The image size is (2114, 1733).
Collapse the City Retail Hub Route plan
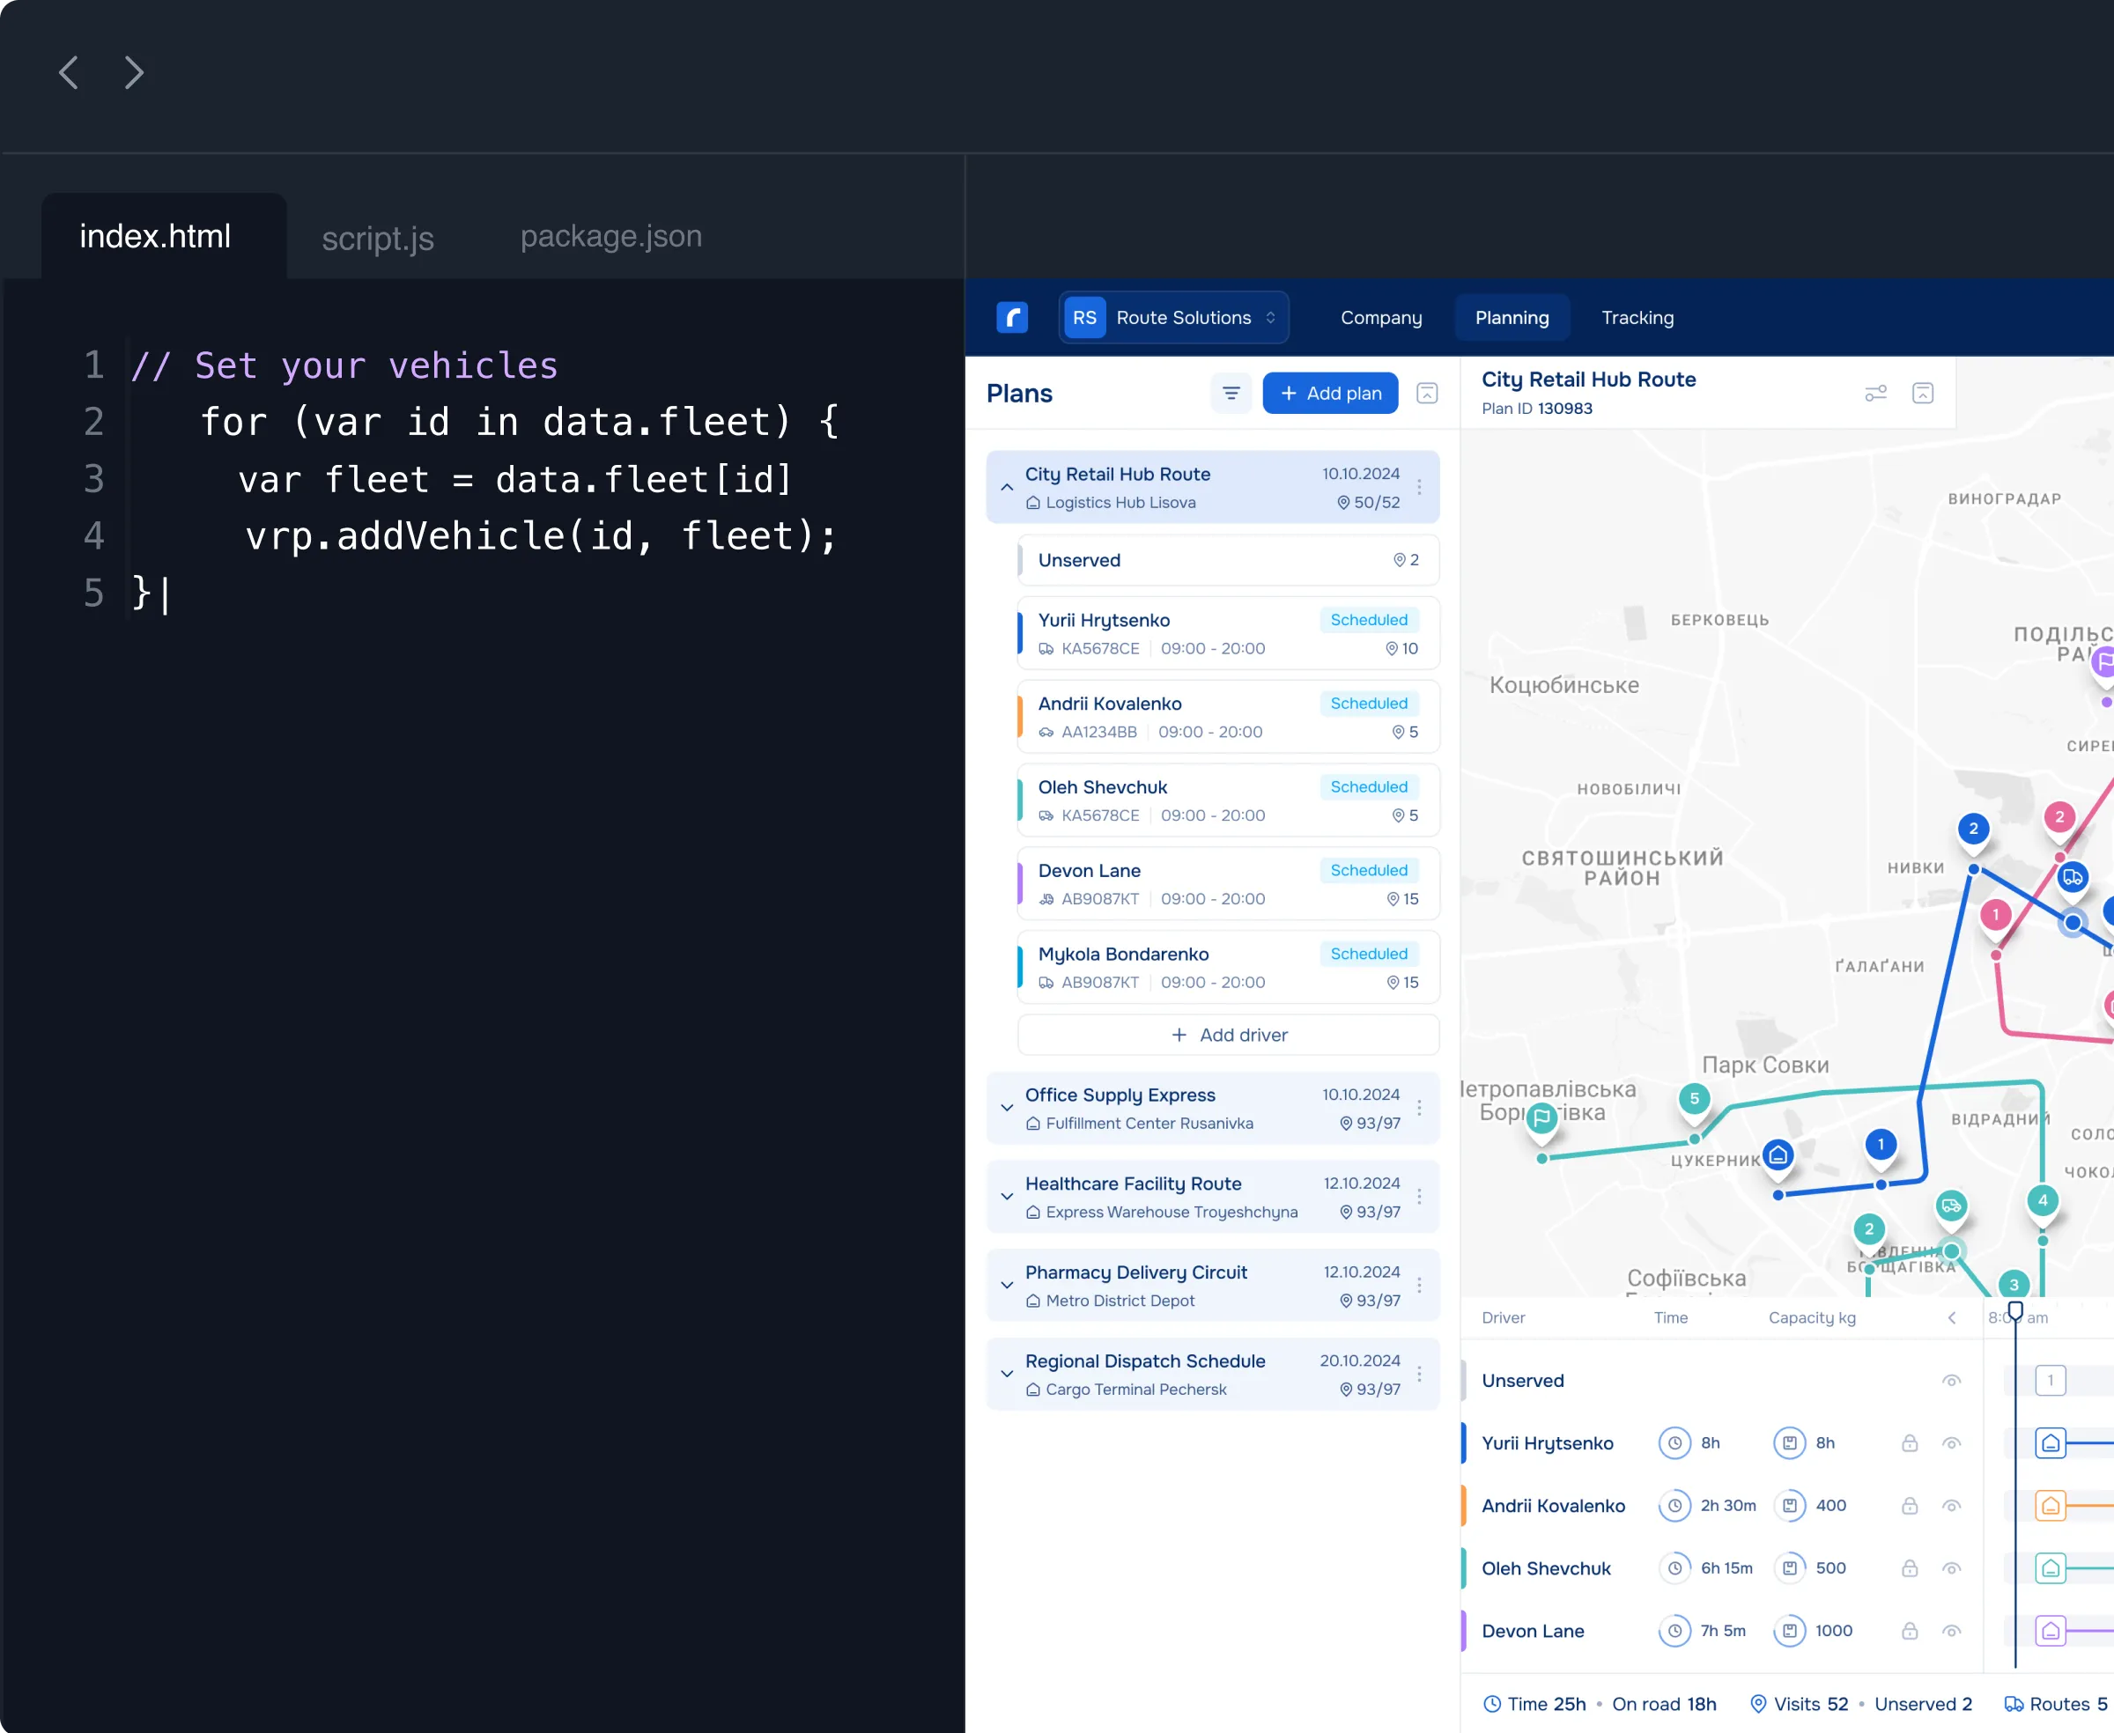tap(1007, 487)
